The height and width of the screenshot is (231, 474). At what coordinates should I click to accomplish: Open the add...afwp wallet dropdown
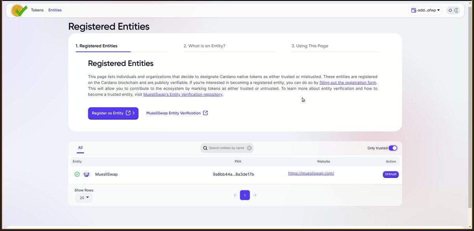tap(425, 10)
